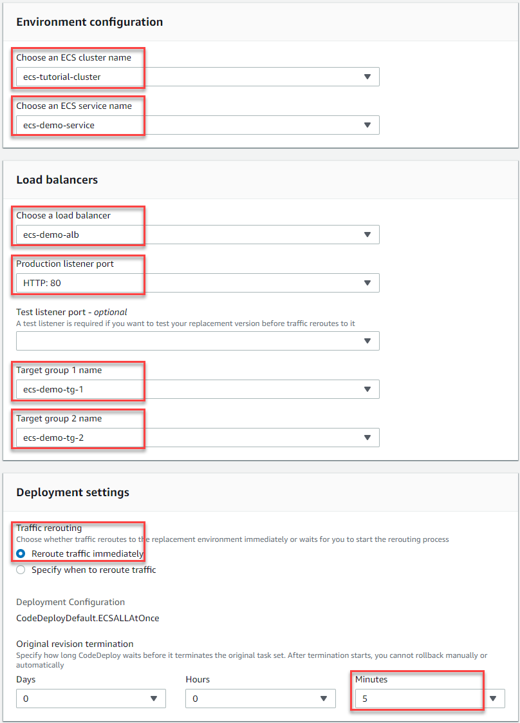Open the Days dropdown under Original revision termination
The image size is (520, 723).
(x=90, y=698)
